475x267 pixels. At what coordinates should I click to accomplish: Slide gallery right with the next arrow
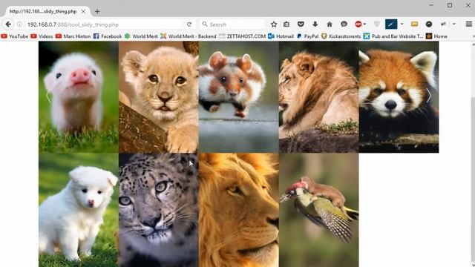pyautogui.click(x=429, y=96)
